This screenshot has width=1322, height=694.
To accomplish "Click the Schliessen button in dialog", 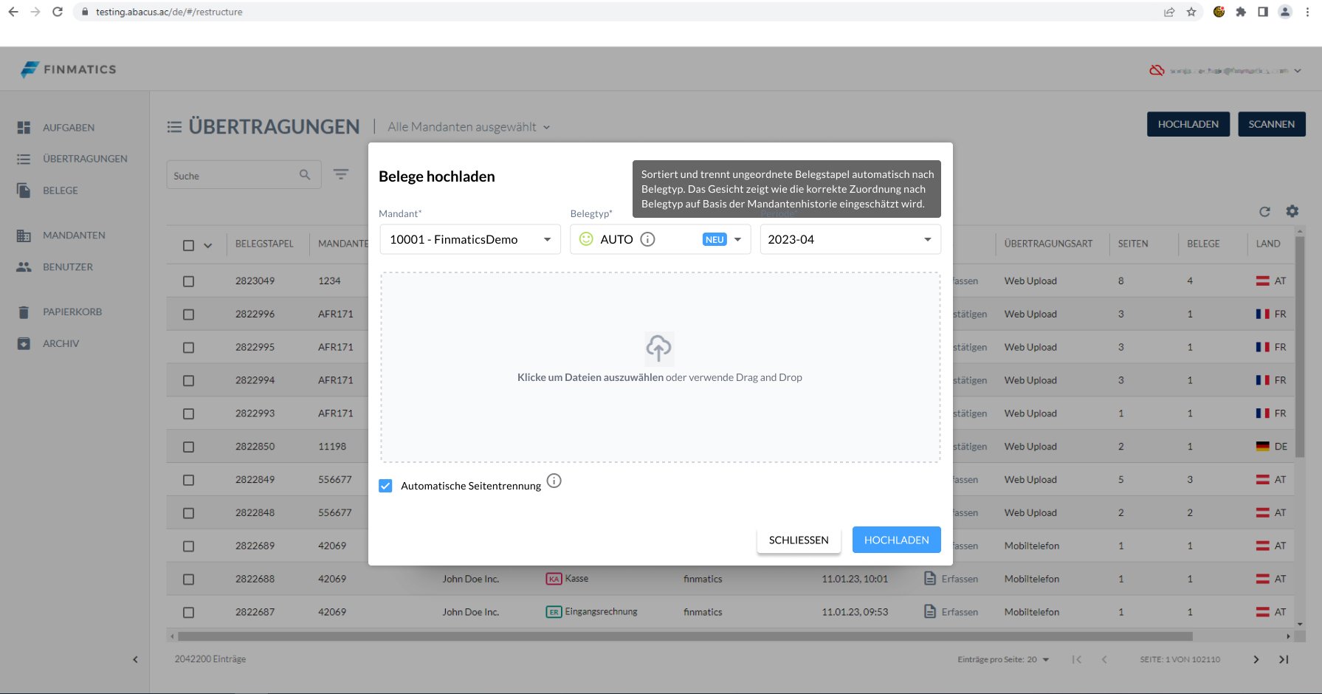I will click(799, 540).
